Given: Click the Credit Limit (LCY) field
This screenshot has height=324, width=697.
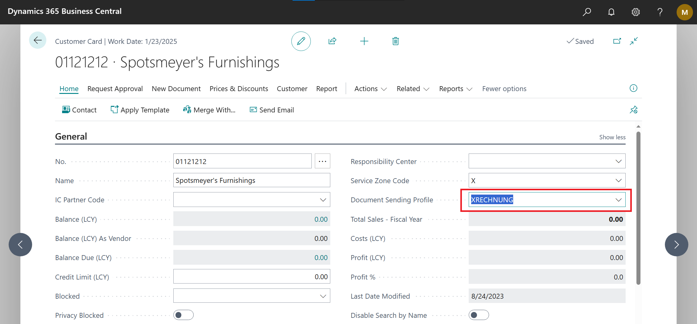Looking at the screenshot, I should 251,277.
